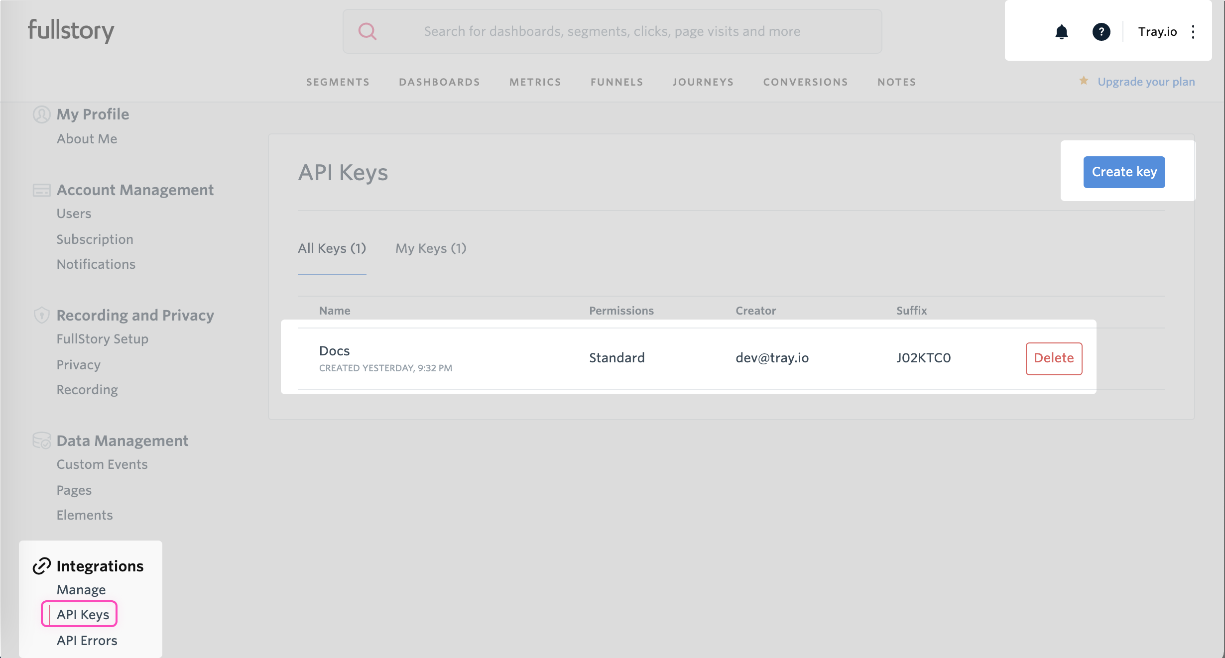The height and width of the screenshot is (658, 1225).
Task: Click the Integrations chain-link icon
Action: tap(41, 566)
